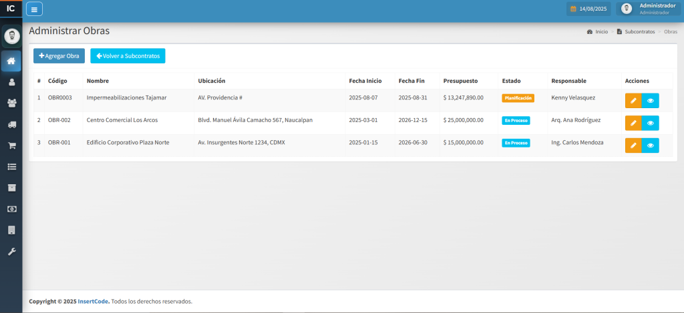684x313 pixels.
Task: View Edificio Corporativo Plaza Norte via eye icon
Action: click(x=651, y=145)
